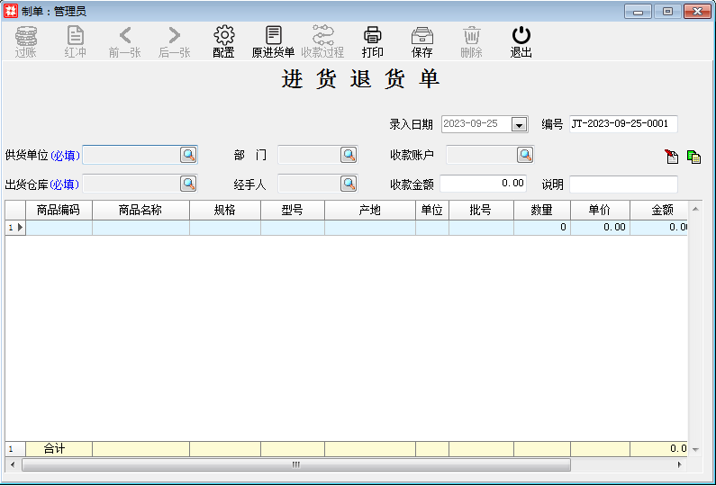The width and height of the screenshot is (716, 486).
Task: Click the search icon beside 经手人 field
Action: 349,184
